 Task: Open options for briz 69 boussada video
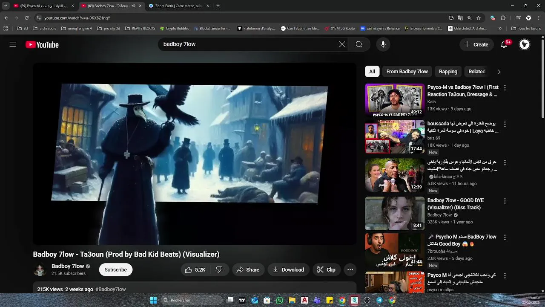pyautogui.click(x=505, y=125)
